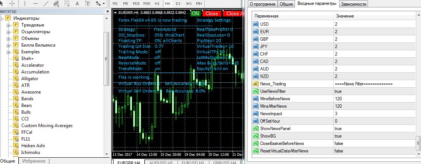Switch chart to D1 timeframe
Image resolution: width=421 pixels, height=164 pixels.
pyautogui.click(x=178, y=3)
